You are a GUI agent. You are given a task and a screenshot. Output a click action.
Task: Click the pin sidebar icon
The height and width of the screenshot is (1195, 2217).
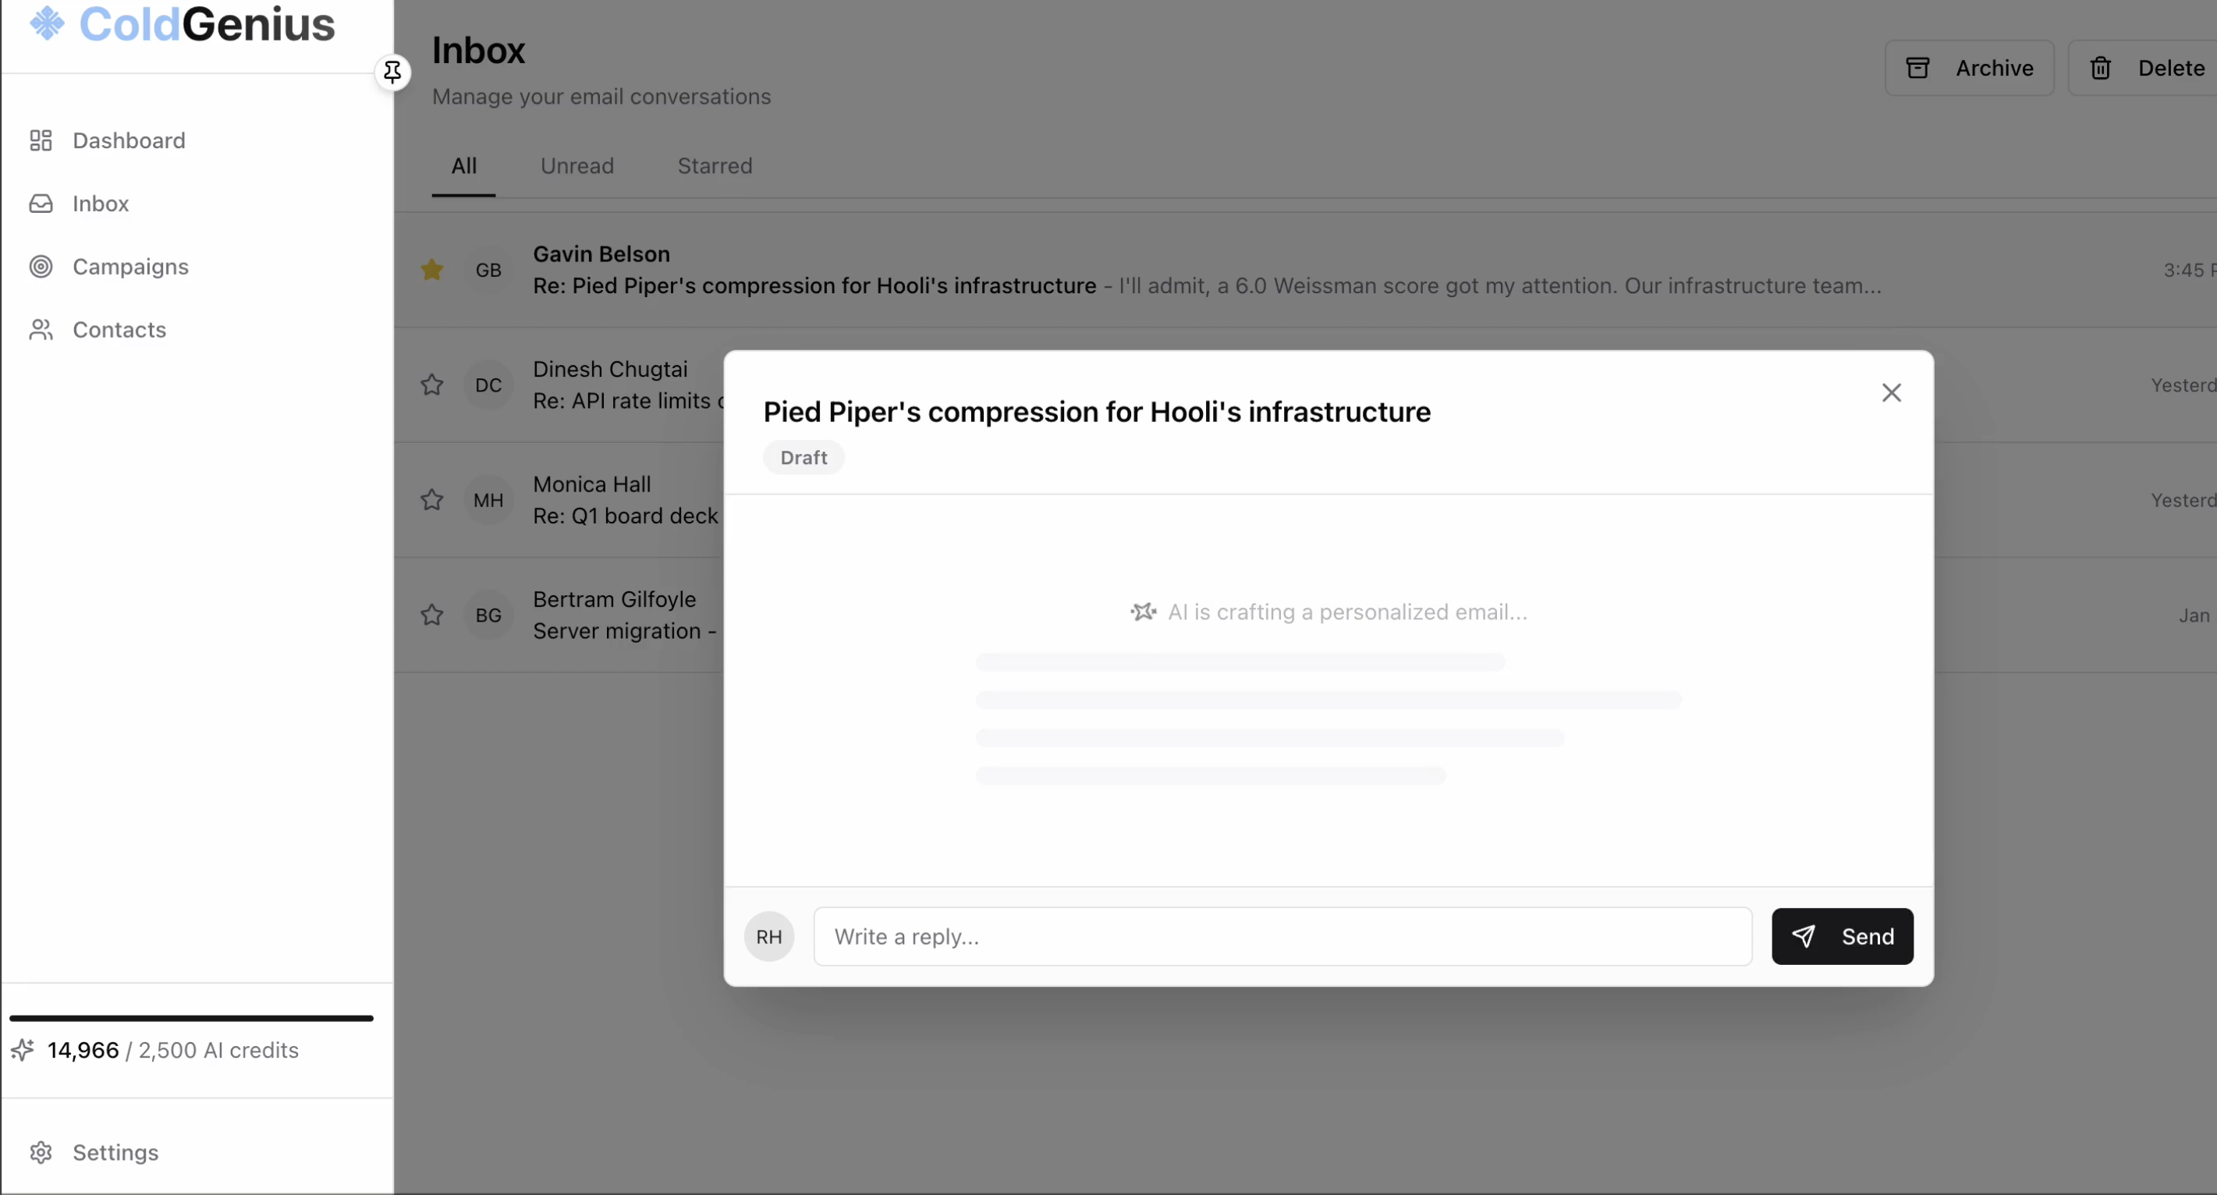pyautogui.click(x=392, y=73)
